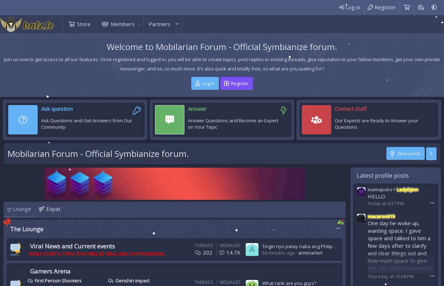Select Store in the navigation menu

(79, 24)
